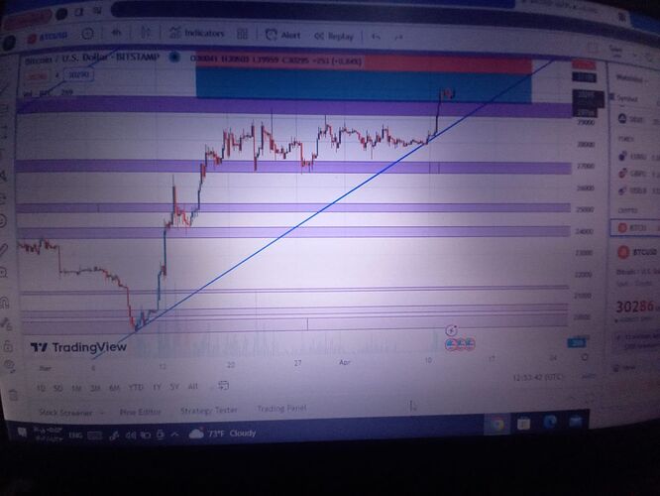Open the Trading Panel
Viewport: 660px width, 496px height.
[x=281, y=409]
